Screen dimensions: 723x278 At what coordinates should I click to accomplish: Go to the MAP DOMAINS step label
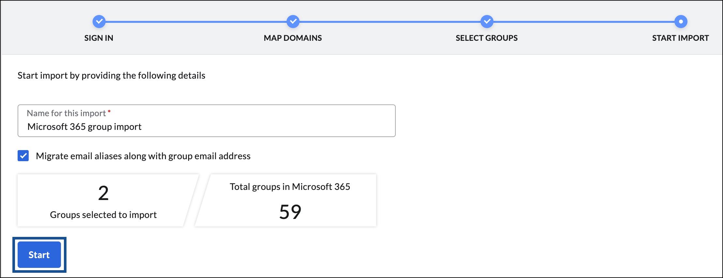click(x=293, y=38)
